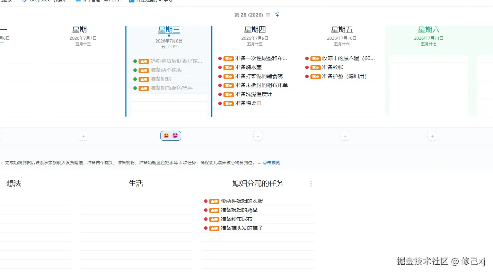Click the 2026年7月11日 date under 星期六
Image resolution: width=493 pixels, height=274 pixels.
pyautogui.click(x=429, y=38)
